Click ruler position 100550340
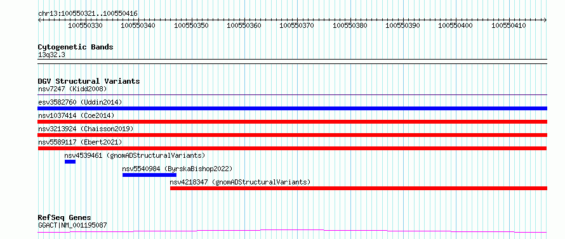 138,25
